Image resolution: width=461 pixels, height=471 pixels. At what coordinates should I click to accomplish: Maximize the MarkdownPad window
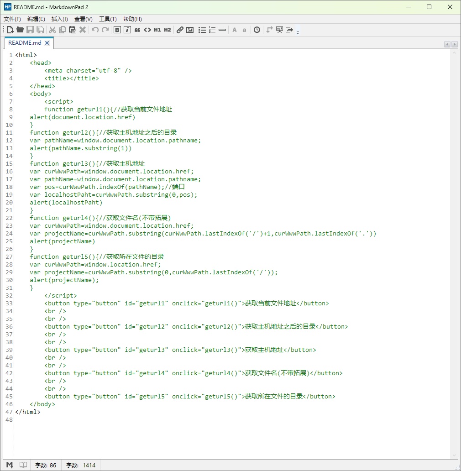click(429, 7)
